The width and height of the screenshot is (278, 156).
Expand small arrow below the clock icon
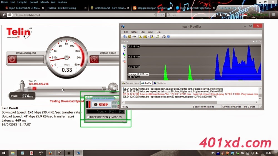click(x=124, y=51)
